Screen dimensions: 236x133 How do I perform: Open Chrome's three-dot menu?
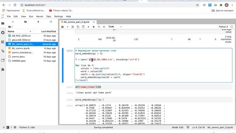[x=232, y=5]
